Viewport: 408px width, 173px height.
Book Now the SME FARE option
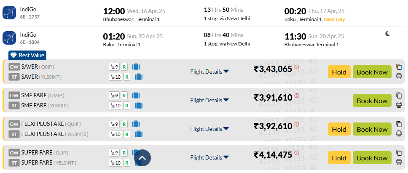pyautogui.click(x=372, y=100)
